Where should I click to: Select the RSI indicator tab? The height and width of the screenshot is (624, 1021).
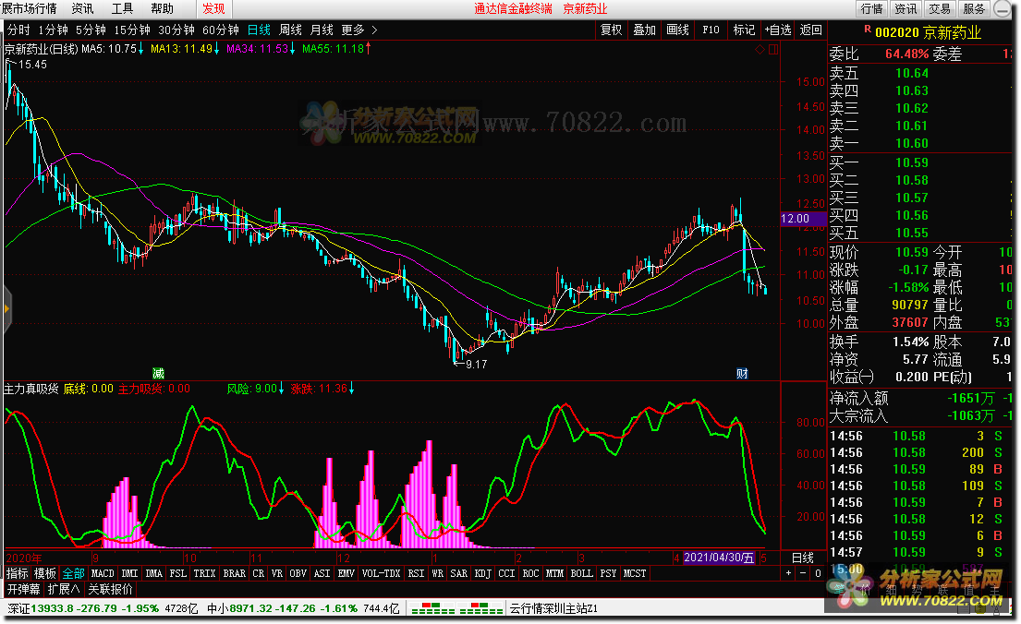tap(416, 573)
